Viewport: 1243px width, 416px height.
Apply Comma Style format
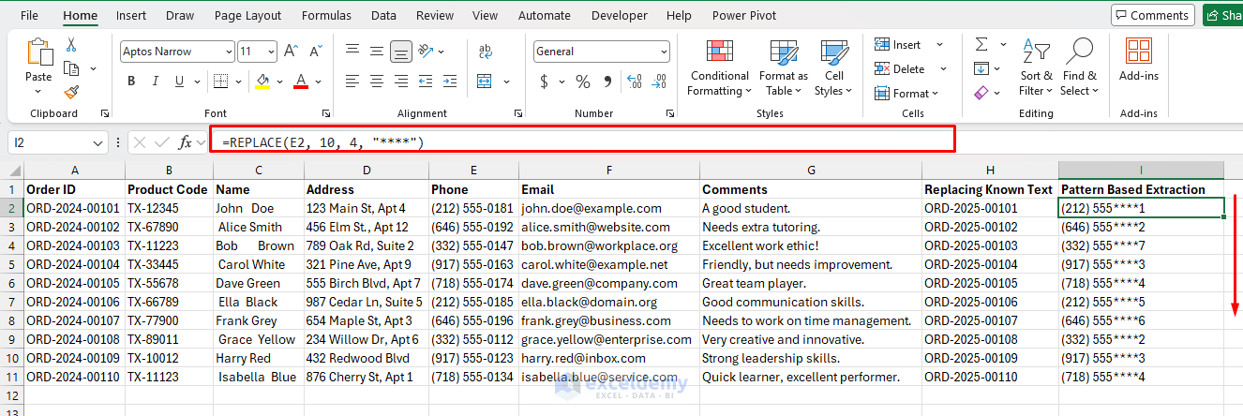coord(607,82)
